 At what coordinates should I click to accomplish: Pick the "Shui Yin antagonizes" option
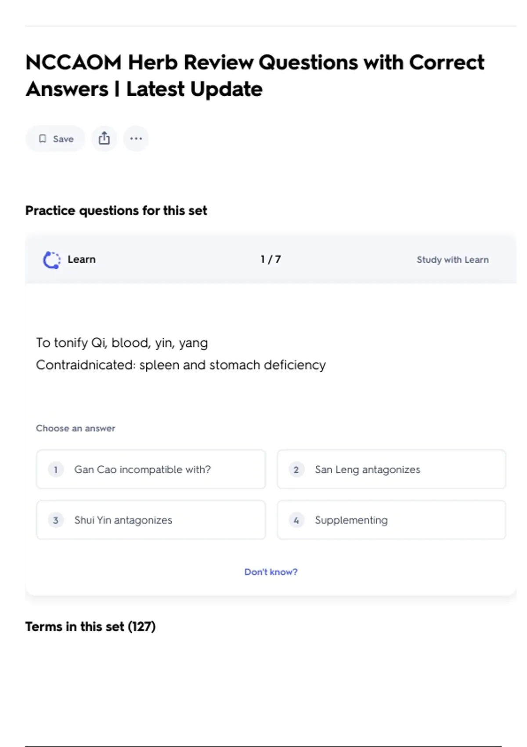pyautogui.click(x=123, y=520)
